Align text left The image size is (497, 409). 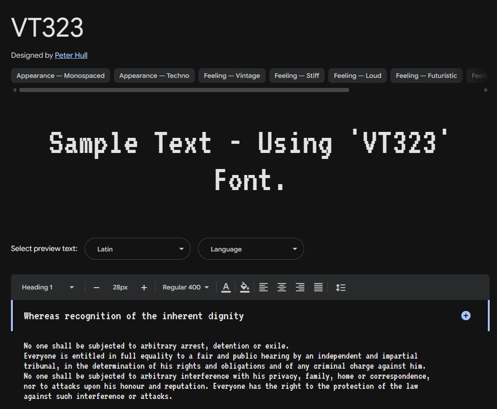click(263, 287)
